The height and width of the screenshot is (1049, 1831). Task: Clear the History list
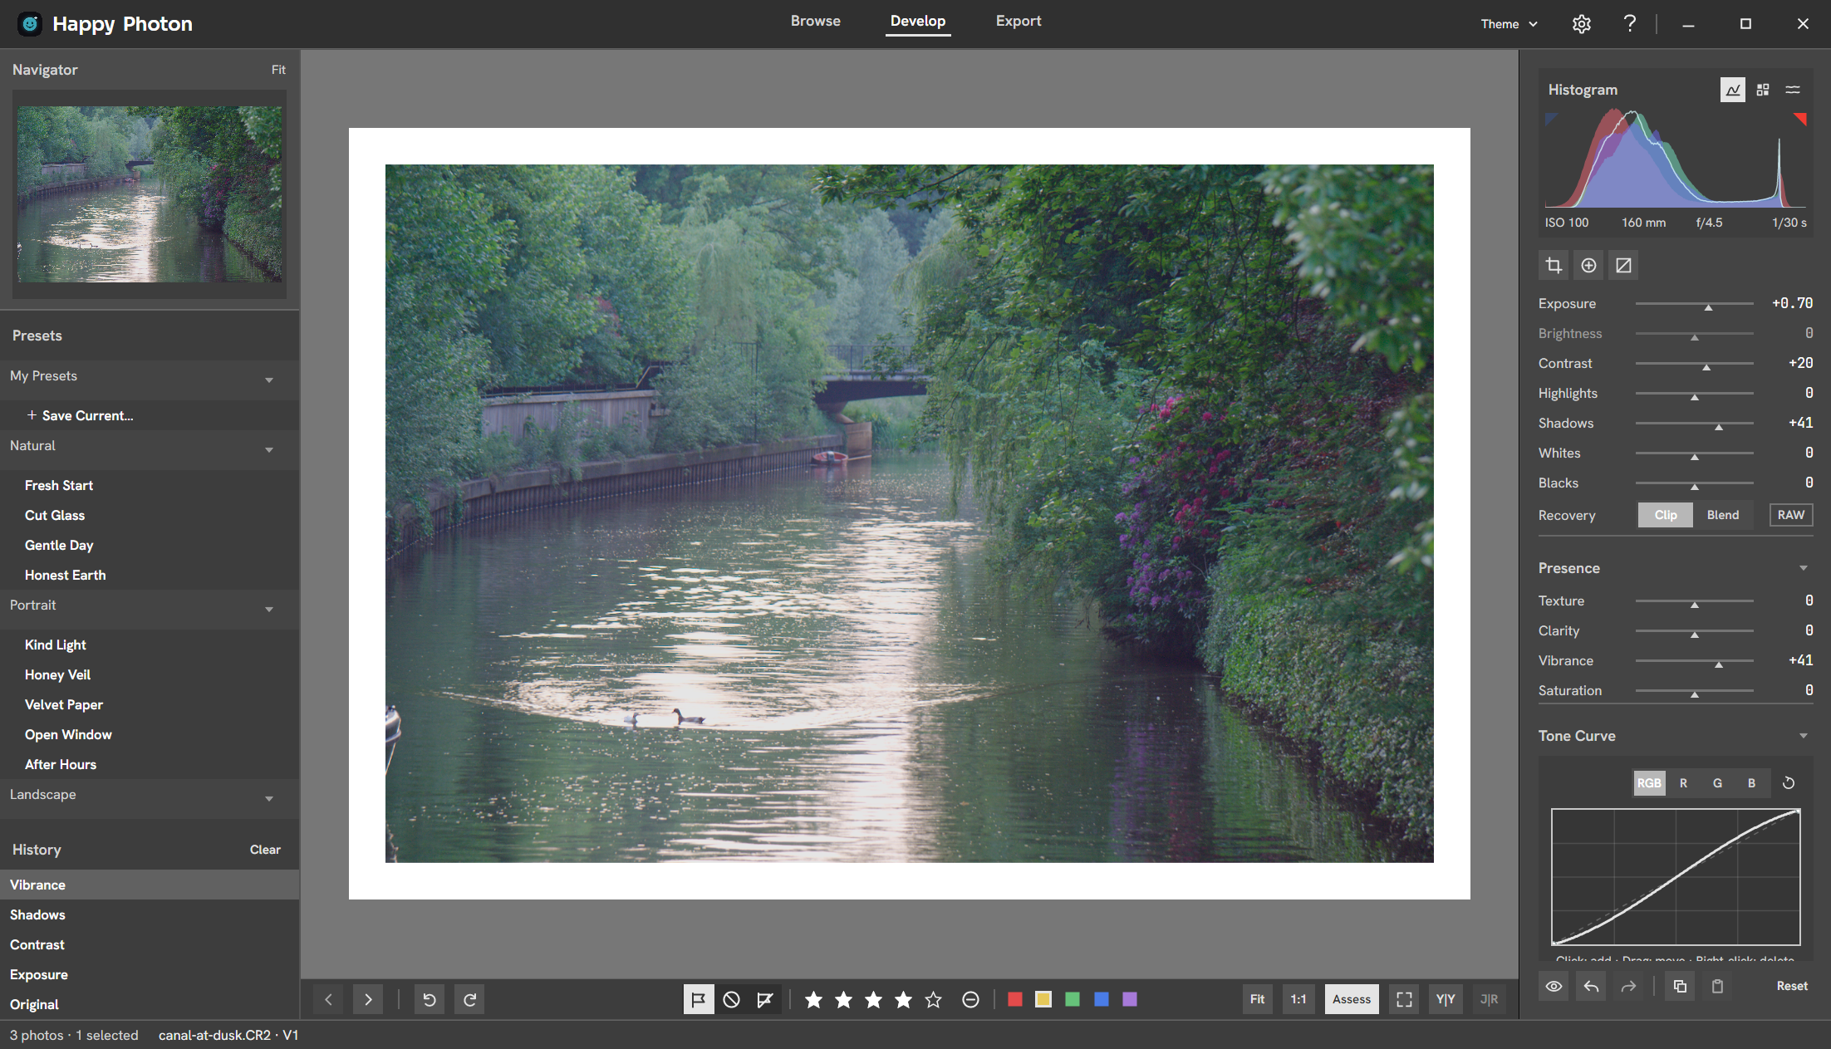[265, 850]
